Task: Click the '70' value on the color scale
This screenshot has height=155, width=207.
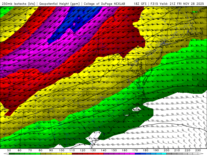Action: tap(30, 150)
